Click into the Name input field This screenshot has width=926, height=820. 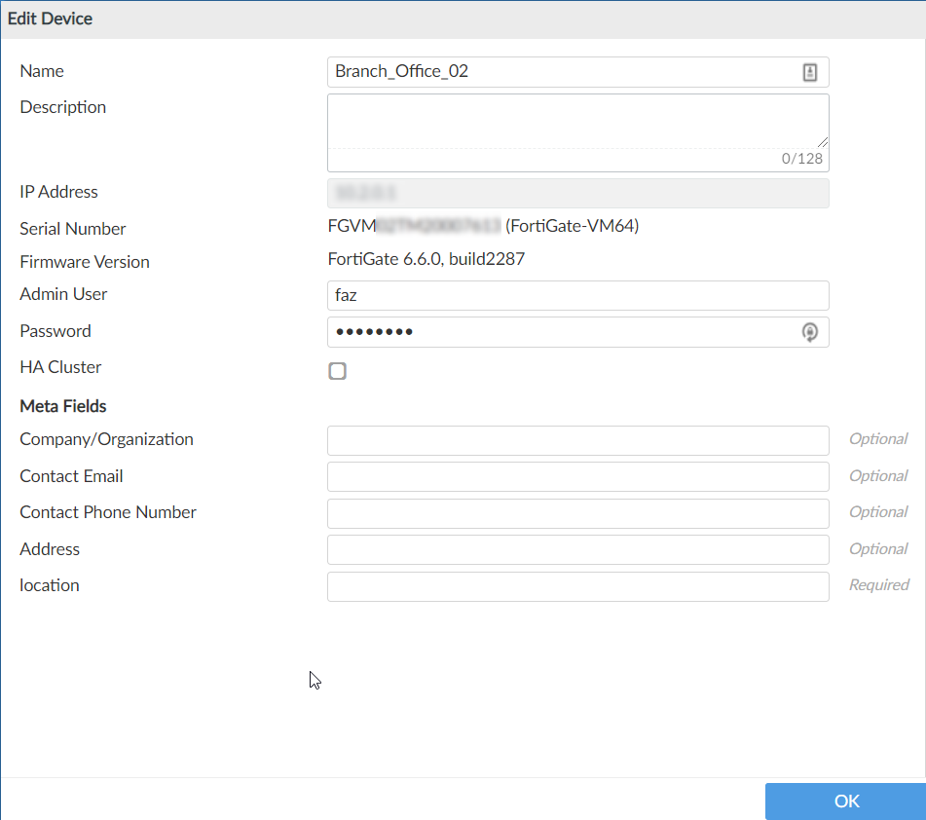pos(560,72)
